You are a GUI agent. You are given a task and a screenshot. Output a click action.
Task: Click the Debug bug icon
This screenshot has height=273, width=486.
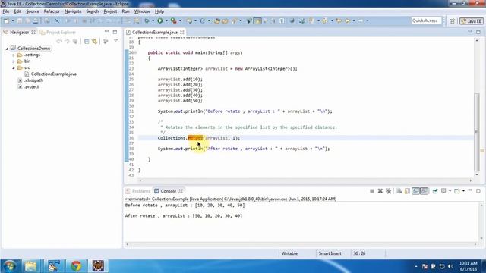(147, 20)
